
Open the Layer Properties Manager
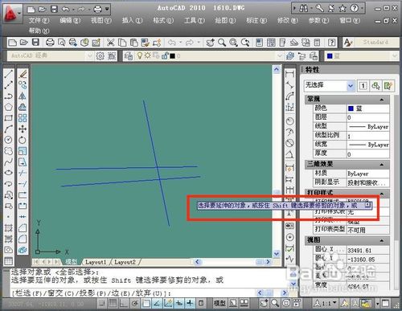pos(129,56)
